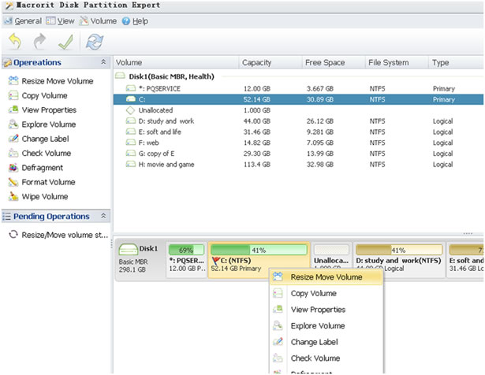Click the Unallocated diamond icon in list
The height and width of the screenshot is (375, 485).
131,110
